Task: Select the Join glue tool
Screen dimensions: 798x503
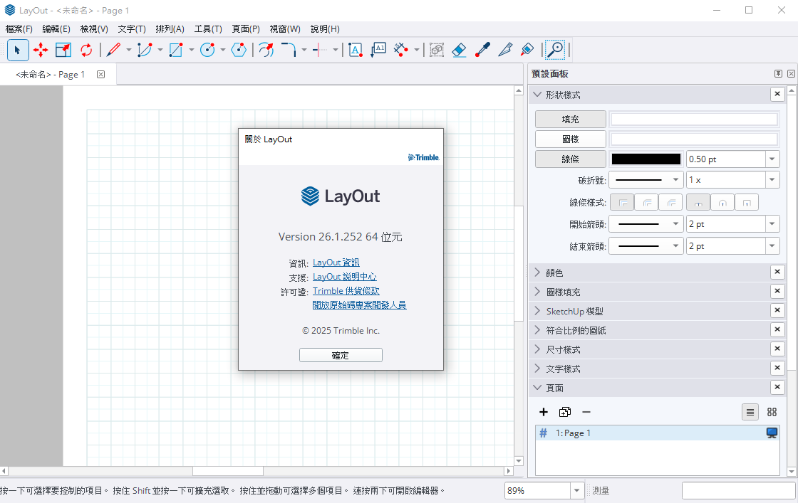Action: (x=527, y=50)
